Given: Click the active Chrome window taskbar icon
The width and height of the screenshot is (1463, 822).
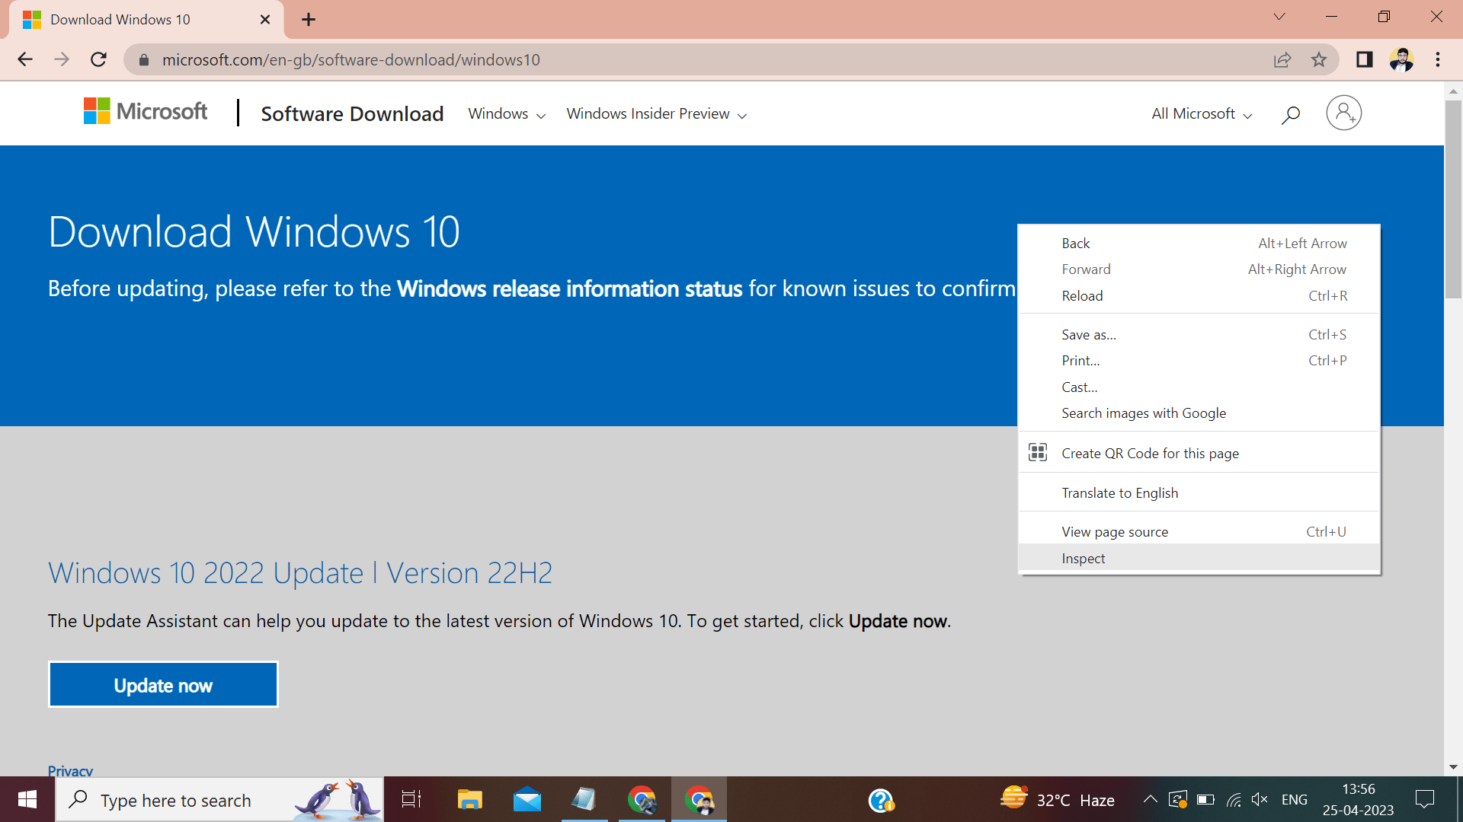Looking at the screenshot, I should (x=699, y=800).
